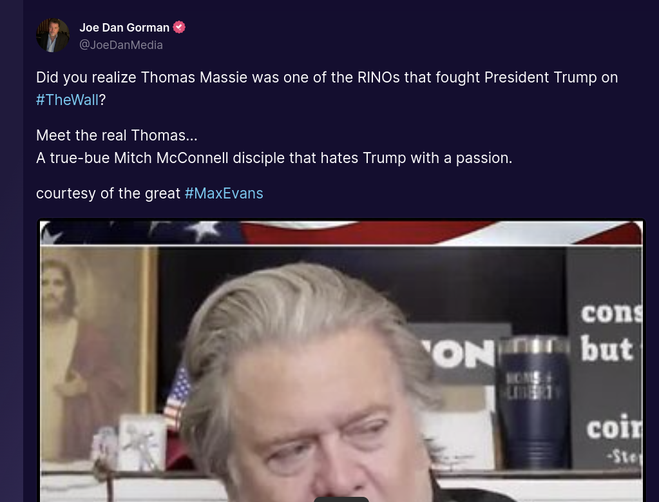Click the pink verified checkmark badge
This screenshot has width=659, height=502.
click(180, 27)
